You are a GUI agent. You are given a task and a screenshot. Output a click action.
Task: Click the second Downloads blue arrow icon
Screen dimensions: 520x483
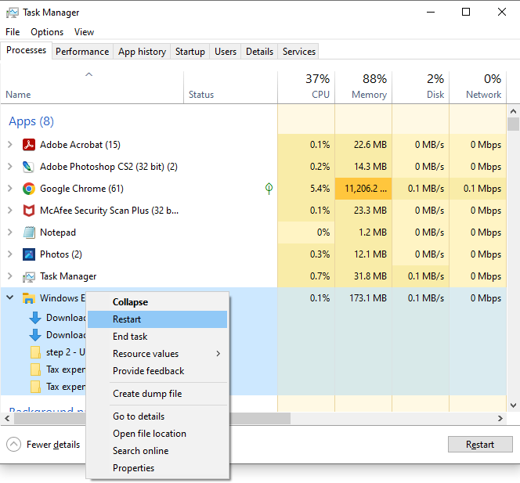35,335
